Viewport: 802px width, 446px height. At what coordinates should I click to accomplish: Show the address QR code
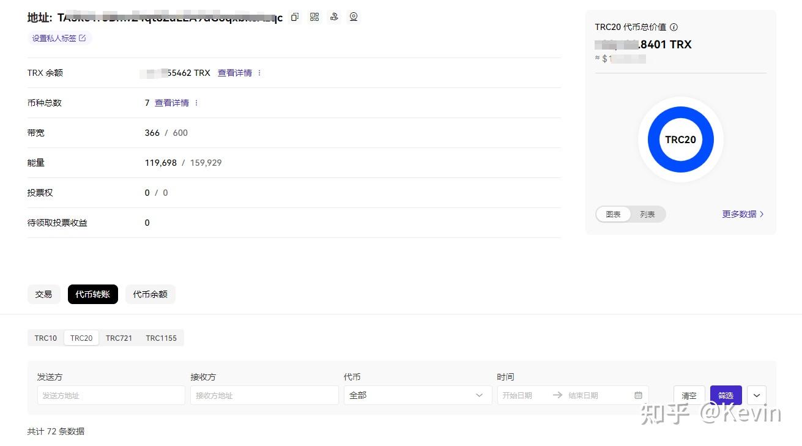coord(314,17)
